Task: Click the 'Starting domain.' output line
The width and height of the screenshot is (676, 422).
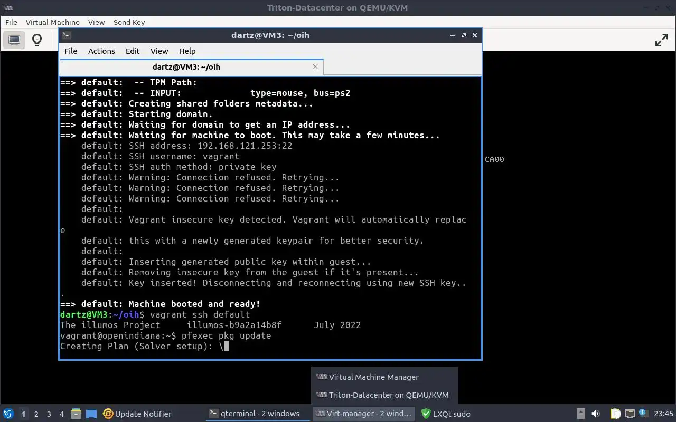Action: point(136,114)
